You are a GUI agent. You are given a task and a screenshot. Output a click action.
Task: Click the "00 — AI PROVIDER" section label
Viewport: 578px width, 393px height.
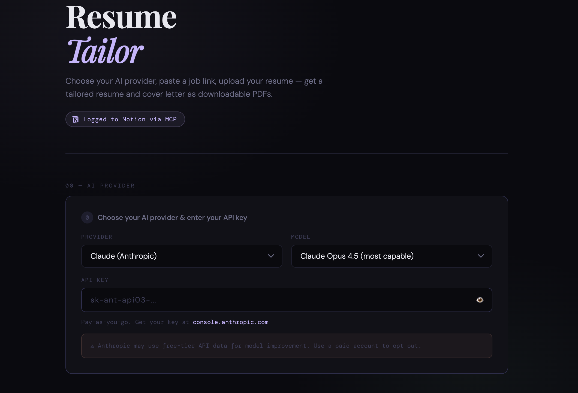tap(100, 186)
